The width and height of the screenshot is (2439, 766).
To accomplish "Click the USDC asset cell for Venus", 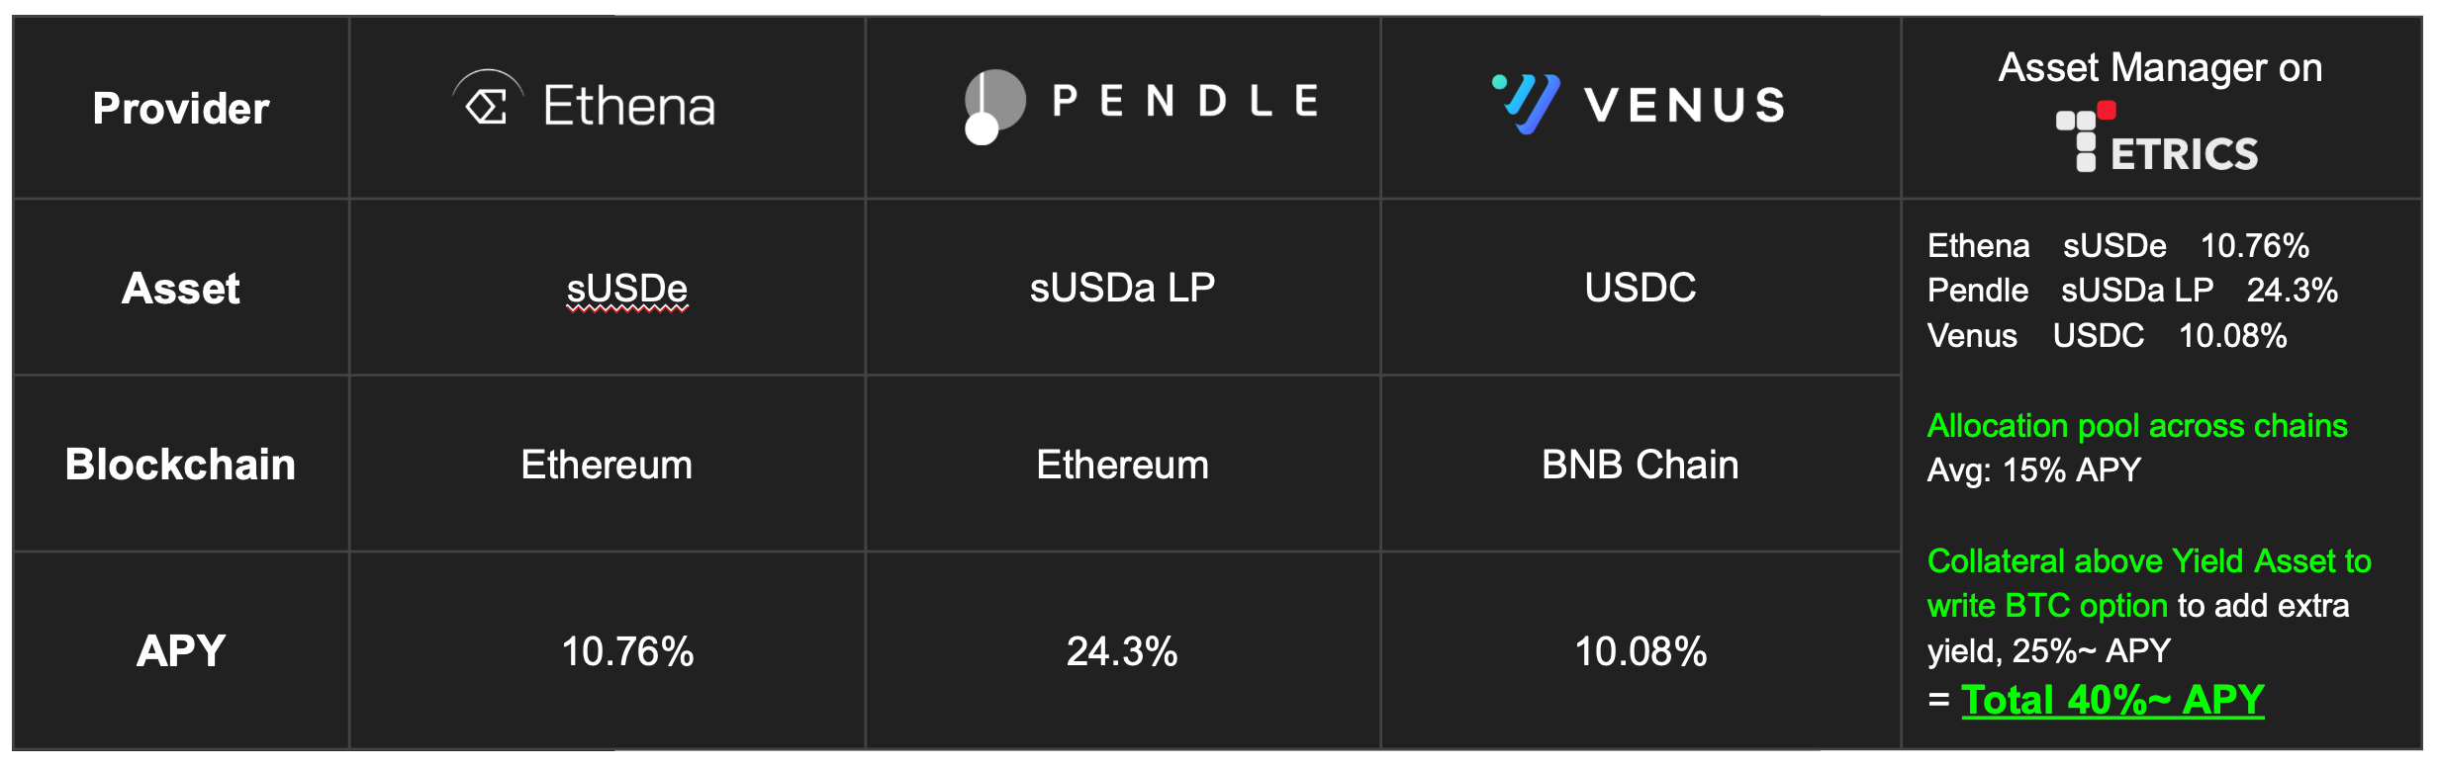I will coord(1640,288).
